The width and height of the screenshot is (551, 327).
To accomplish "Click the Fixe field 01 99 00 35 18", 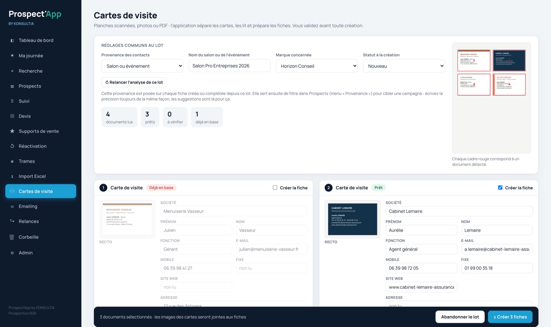I will coord(497,268).
